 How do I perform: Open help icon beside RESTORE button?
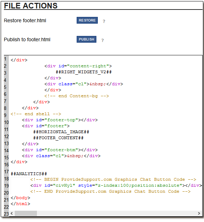pyautogui.click(x=104, y=21)
